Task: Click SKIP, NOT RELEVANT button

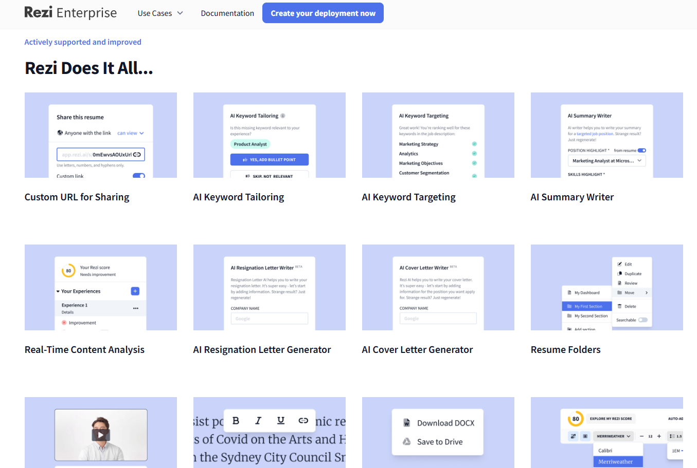Action: (x=270, y=175)
